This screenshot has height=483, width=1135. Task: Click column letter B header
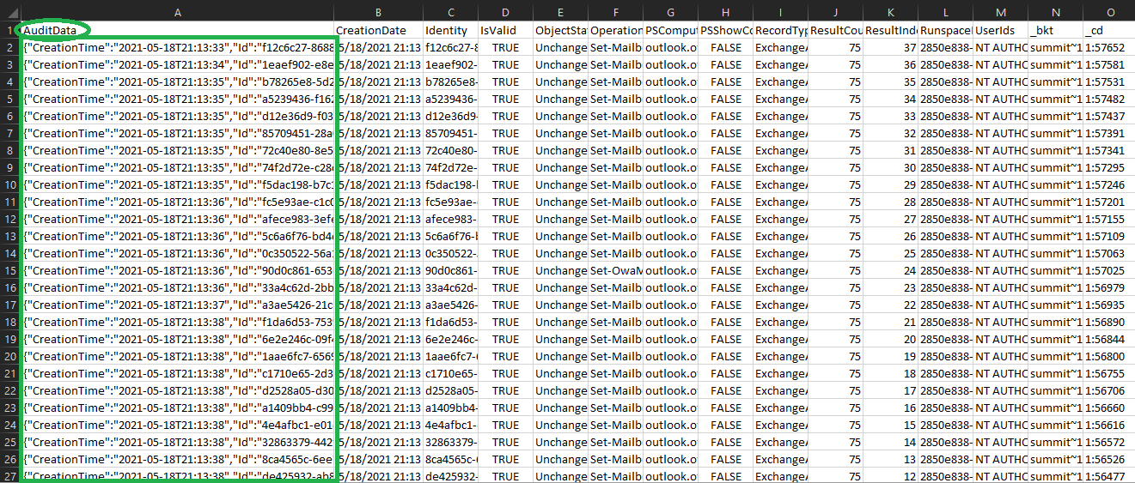[377, 12]
